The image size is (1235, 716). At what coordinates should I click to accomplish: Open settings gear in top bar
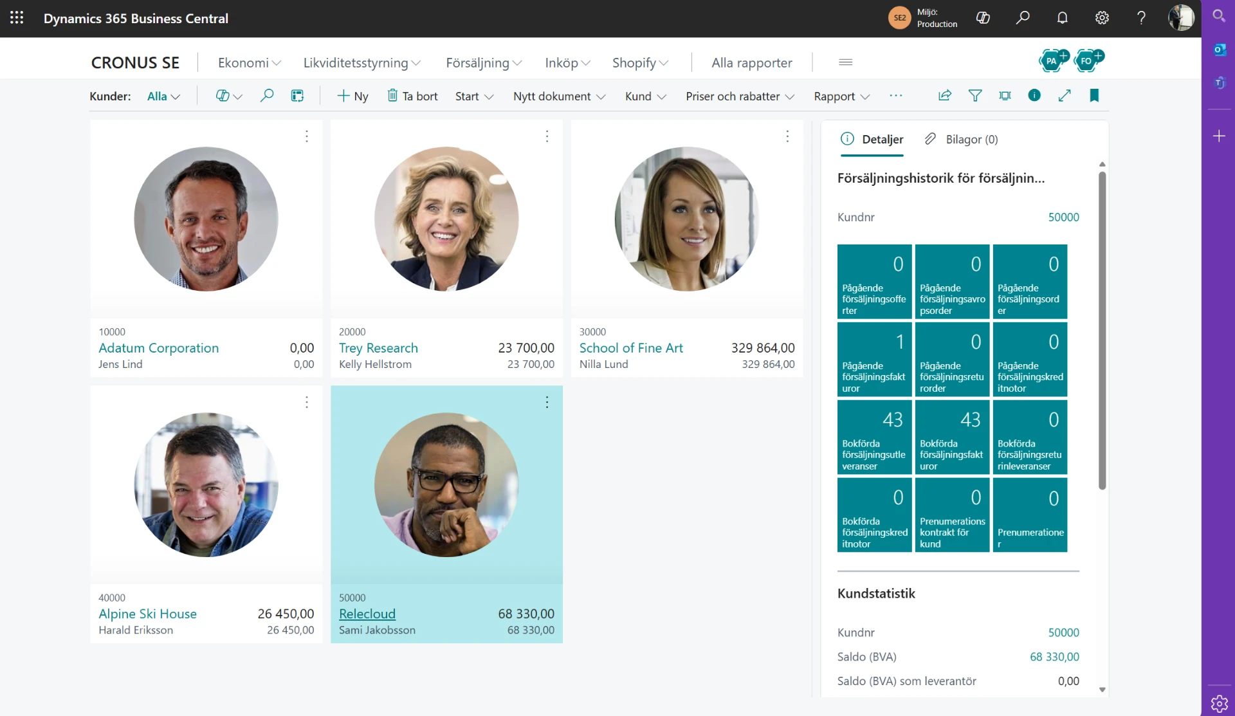(1102, 18)
